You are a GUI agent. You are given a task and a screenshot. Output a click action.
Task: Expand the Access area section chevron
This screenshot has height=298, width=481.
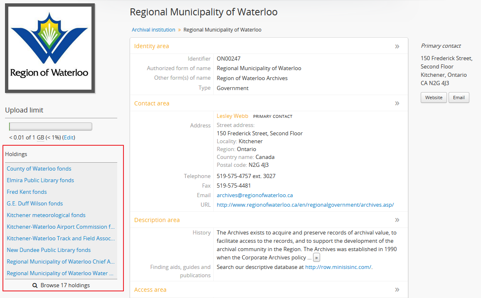[x=397, y=290]
